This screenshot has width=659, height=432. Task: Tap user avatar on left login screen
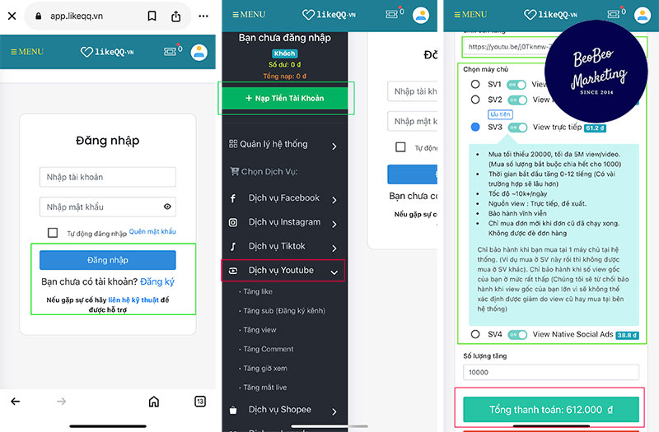tap(199, 53)
